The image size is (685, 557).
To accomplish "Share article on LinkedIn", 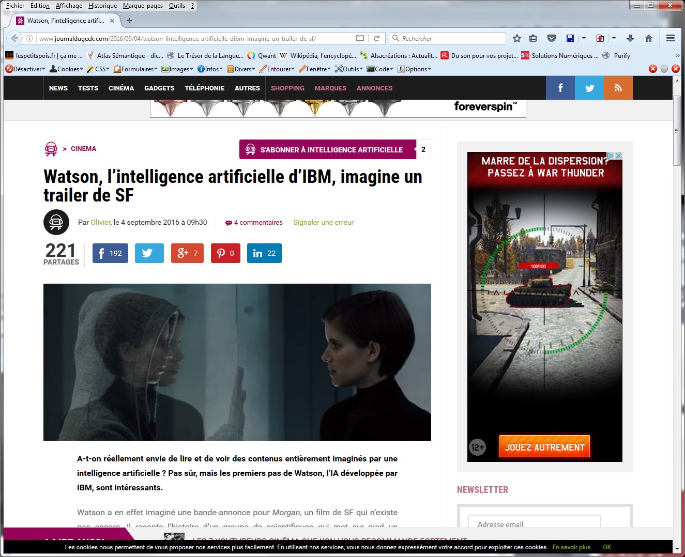I will (264, 253).
